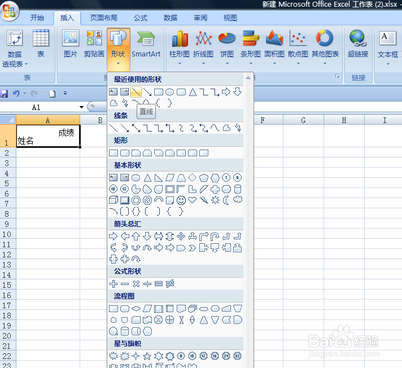Select the highlighted 直线 line shape in recent shapes

(136, 92)
